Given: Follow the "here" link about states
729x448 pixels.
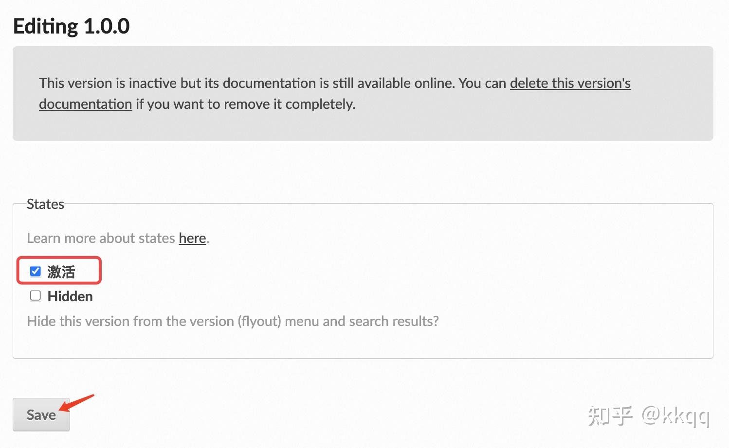Looking at the screenshot, I should point(192,238).
